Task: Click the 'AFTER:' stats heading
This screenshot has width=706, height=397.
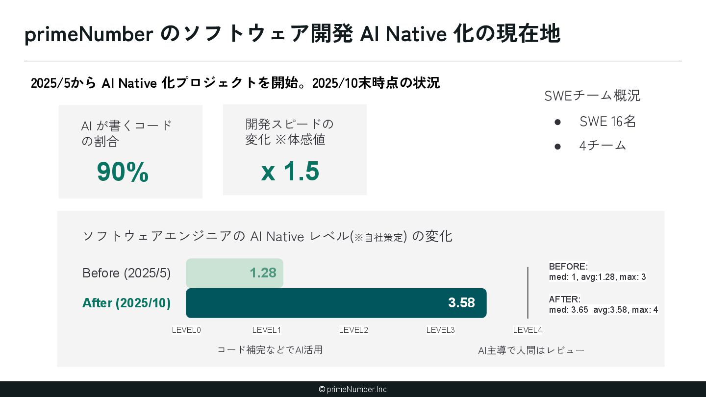Action: pos(565,299)
